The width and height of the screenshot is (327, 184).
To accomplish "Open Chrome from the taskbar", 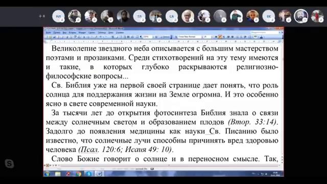I will click(x=78, y=174).
